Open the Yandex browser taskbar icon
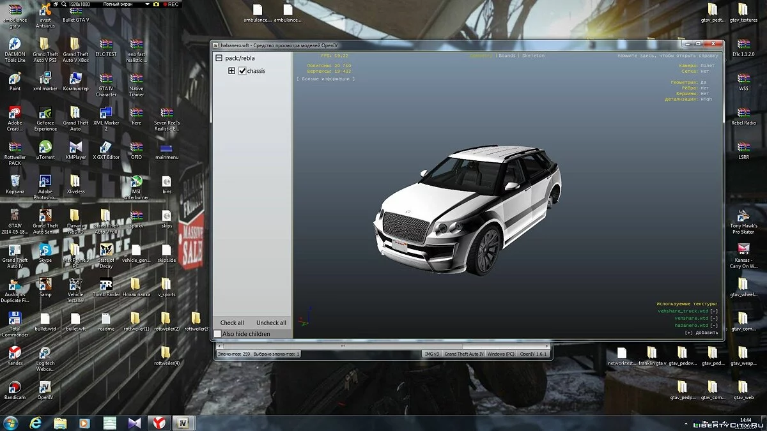The image size is (767, 431). [x=159, y=423]
